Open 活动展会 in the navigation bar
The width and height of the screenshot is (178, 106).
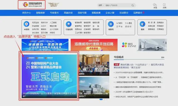[x=124, y=13]
